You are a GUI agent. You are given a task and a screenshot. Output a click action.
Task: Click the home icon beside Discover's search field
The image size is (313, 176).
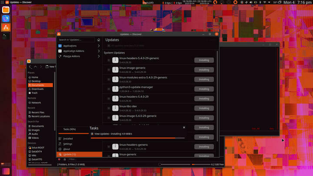coord(99,40)
